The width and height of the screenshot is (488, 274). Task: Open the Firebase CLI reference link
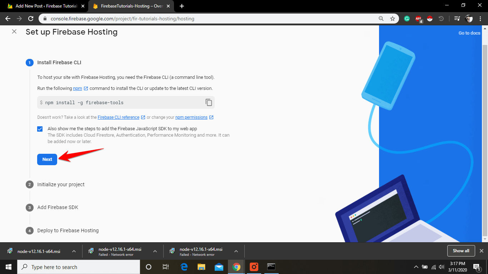tap(118, 117)
